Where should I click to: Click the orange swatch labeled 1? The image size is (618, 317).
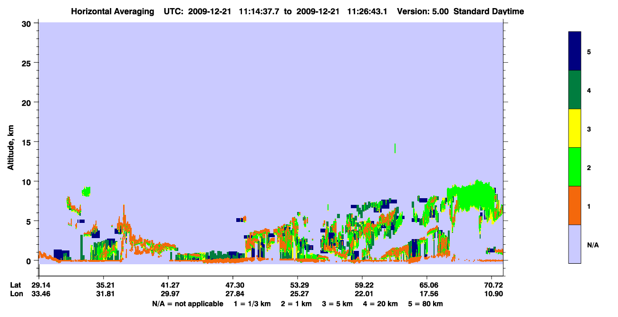click(575, 205)
